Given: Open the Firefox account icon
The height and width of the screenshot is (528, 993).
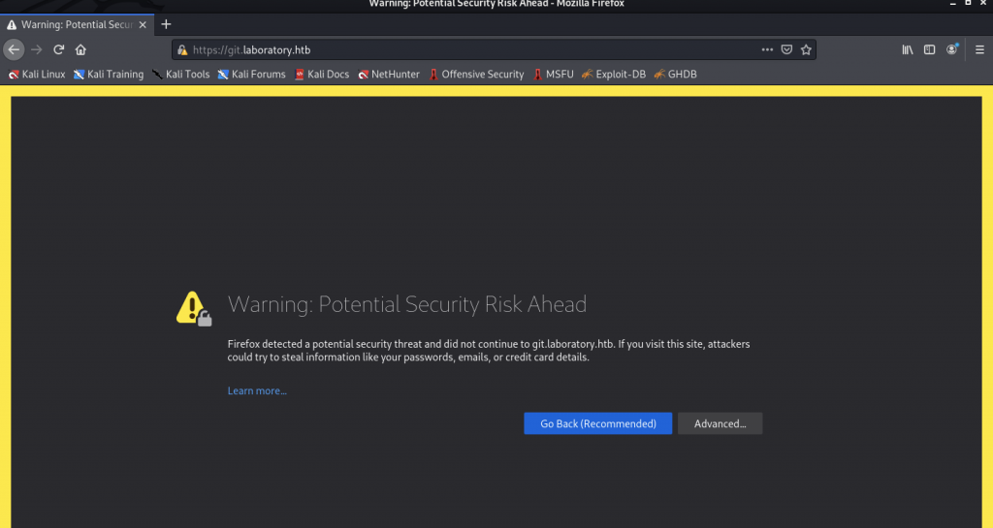Looking at the screenshot, I should coord(952,49).
